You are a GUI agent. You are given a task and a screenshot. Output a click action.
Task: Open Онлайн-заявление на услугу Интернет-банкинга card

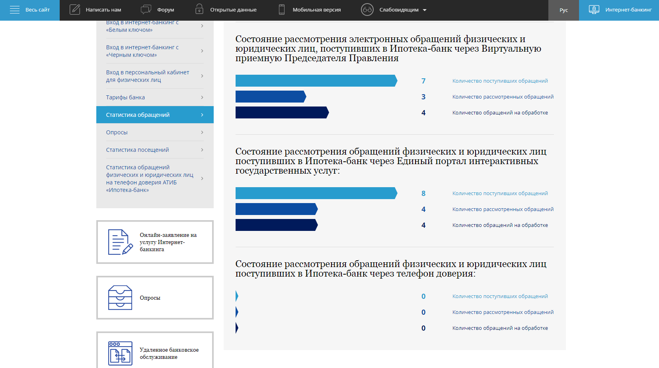click(x=155, y=242)
